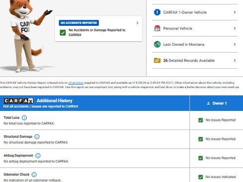Click the Total Loss label
Image resolution: width=243 pixels, height=182 pixels.
(x=11, y=117)
